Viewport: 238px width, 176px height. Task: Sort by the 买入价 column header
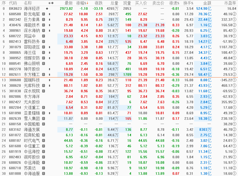point(141,3)
